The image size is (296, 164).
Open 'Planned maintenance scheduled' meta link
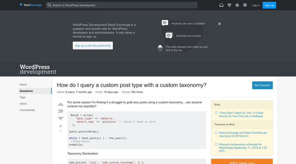pos(243,148)
